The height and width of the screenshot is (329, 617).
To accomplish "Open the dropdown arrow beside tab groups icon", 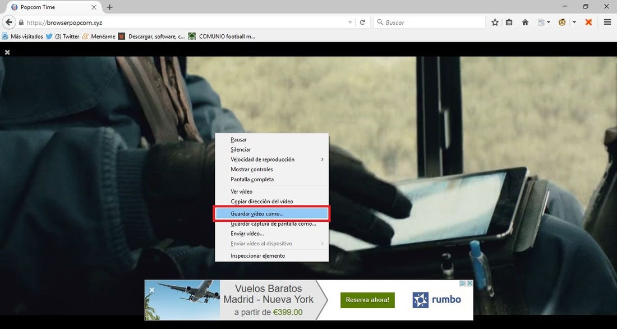I will (x=549, y=22).
